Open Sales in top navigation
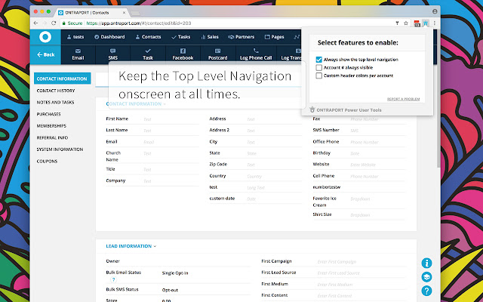This screenshot has width=483, height=302. [x=210, y=37]
